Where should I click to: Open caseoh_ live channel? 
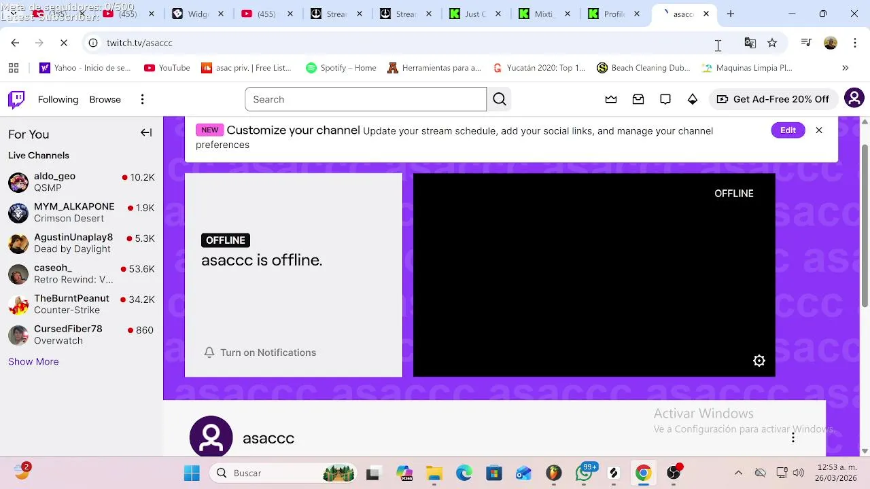[x=82, y=274]
